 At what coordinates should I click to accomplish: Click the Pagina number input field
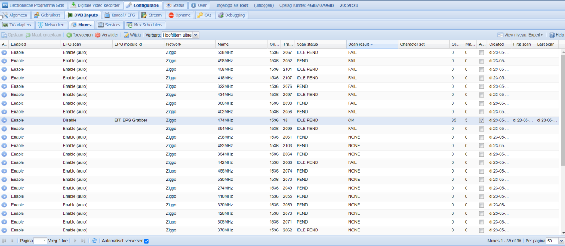pyautogui.click(x=40, y=241)
